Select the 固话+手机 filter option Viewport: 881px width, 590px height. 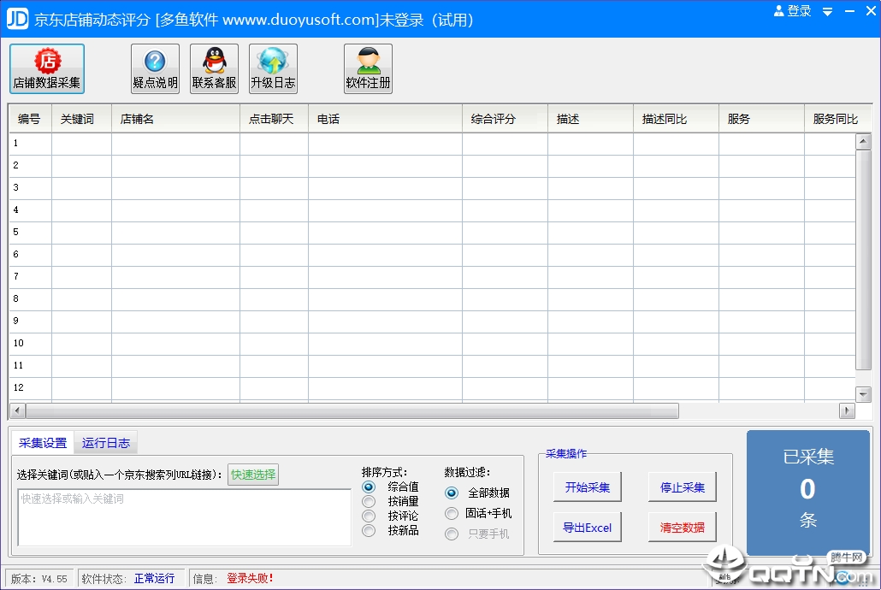[x=452, y=513]
